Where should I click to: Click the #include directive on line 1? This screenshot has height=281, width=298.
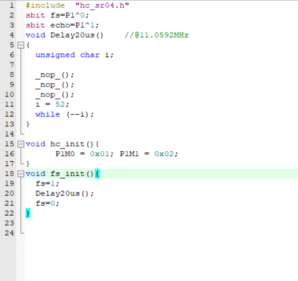click(45, 5)
